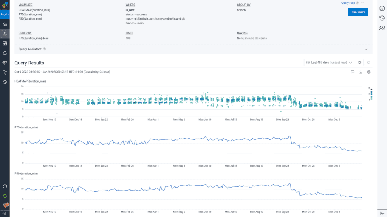Open the Prod environment switcher
Image resolution: width=387 pixels, height=217 pixels.
point(5,14)
